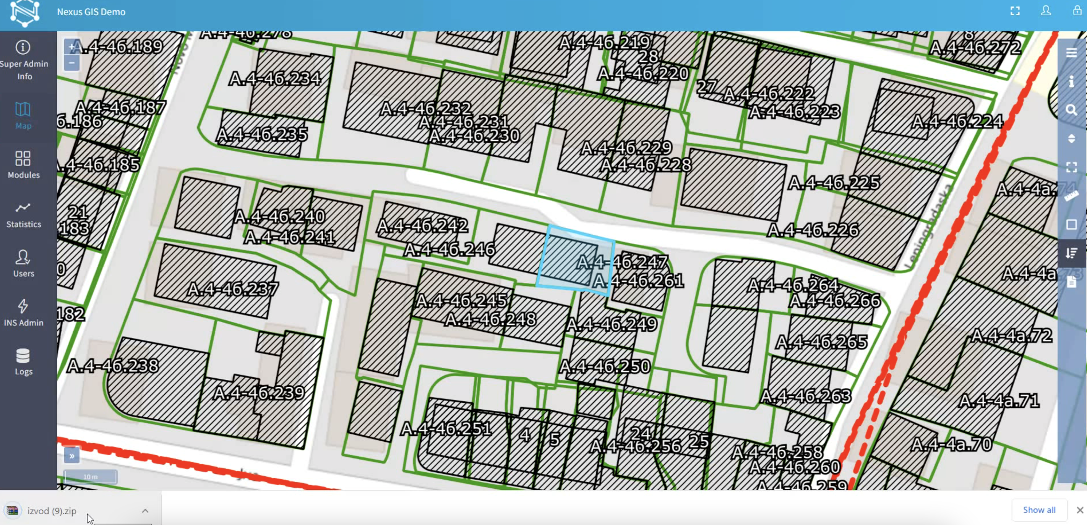Open the Logs section
This screenshot has height=525, width=1087.
[x=23, y=362]
